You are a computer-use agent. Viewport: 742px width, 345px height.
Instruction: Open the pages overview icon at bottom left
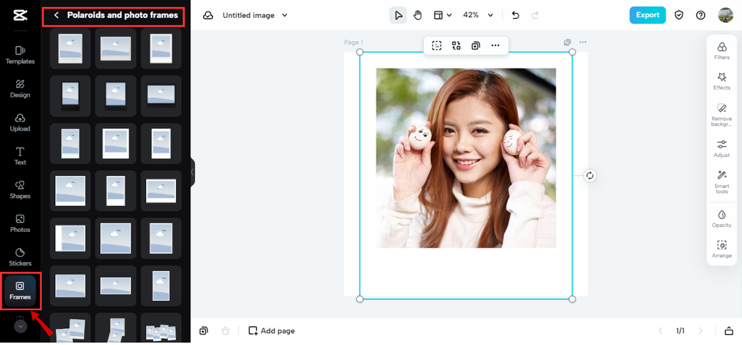pyautogui.click(x=203, y=331)
